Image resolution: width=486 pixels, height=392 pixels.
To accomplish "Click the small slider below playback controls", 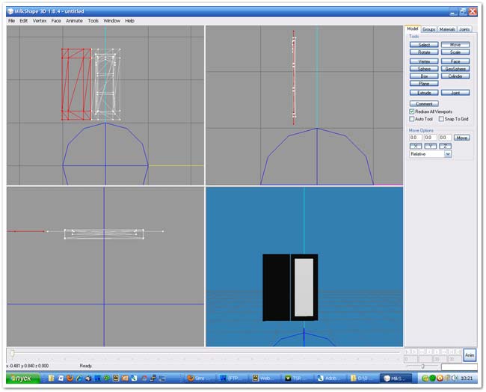I will coord(422,367).
